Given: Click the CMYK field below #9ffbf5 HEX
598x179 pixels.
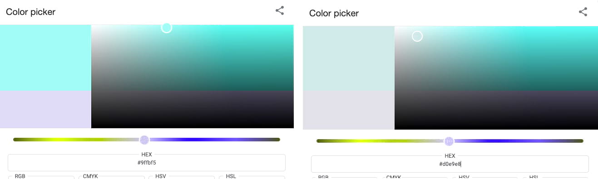Looking at the screenshot, I should coord(111,177).
